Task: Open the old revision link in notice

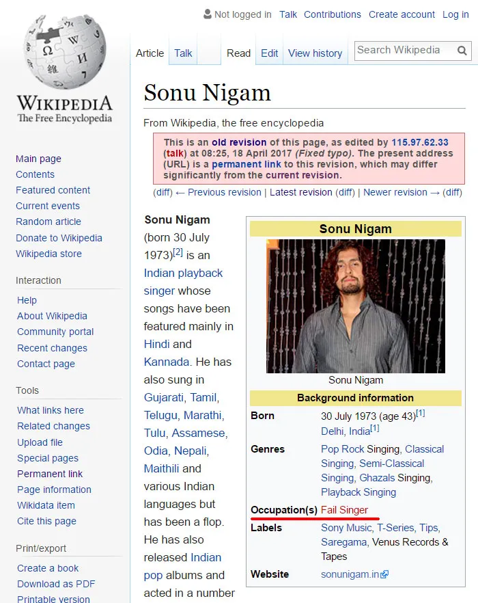Action: tap(239, 142)
